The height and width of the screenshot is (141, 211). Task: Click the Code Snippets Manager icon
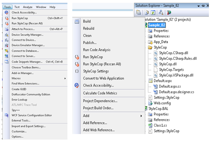point(6,62)
